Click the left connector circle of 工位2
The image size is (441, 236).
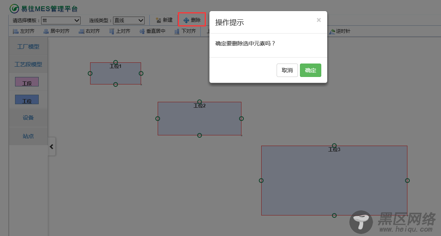158,118
